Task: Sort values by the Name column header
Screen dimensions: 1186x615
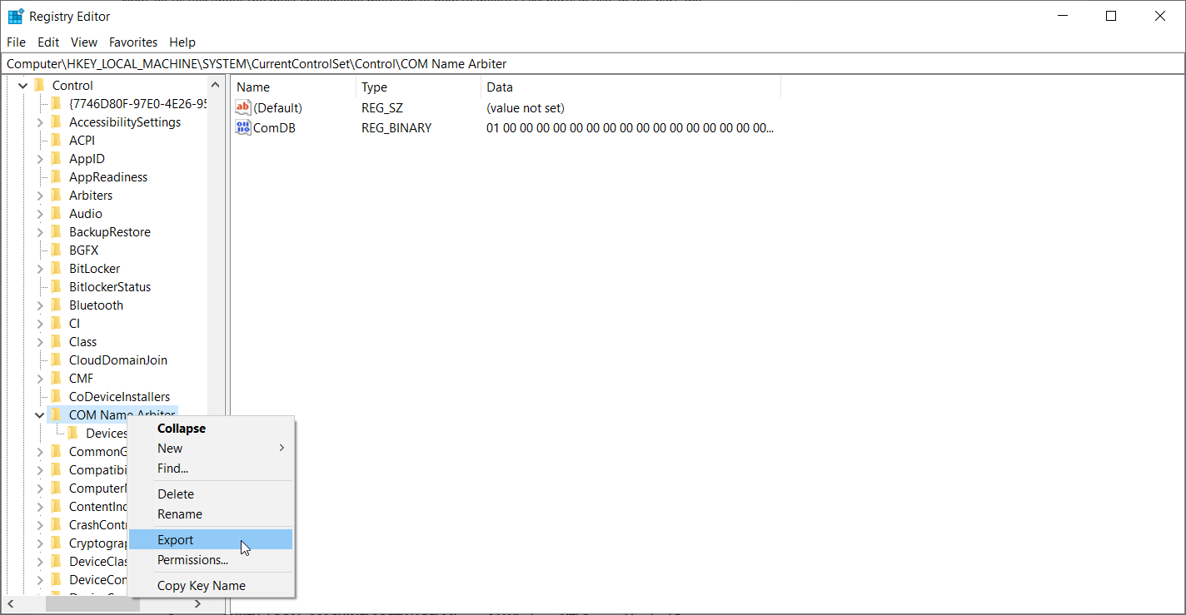Action: (x=293, y=87)
